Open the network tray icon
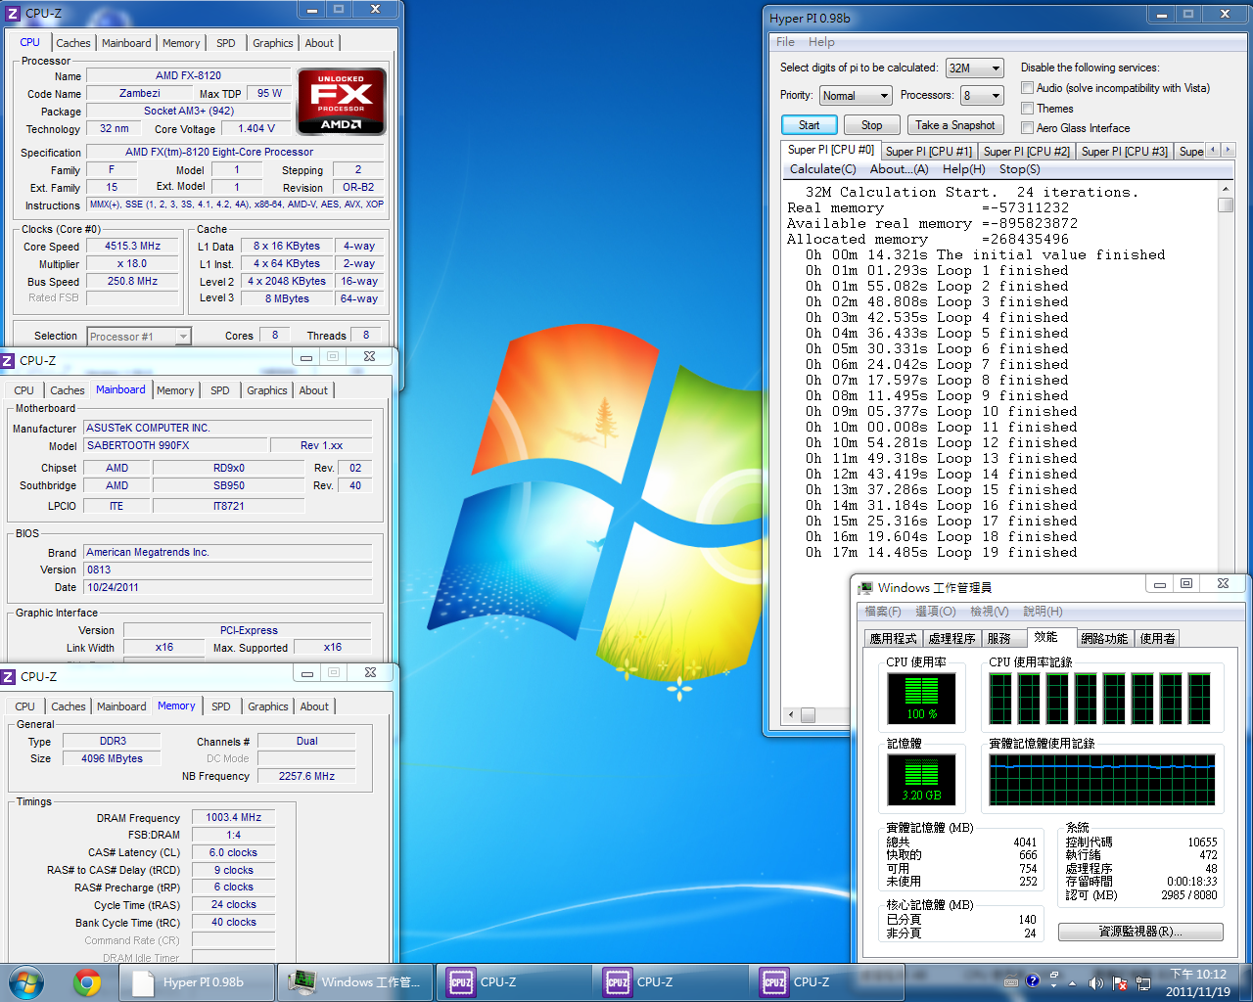 [x=1142, y=982]
